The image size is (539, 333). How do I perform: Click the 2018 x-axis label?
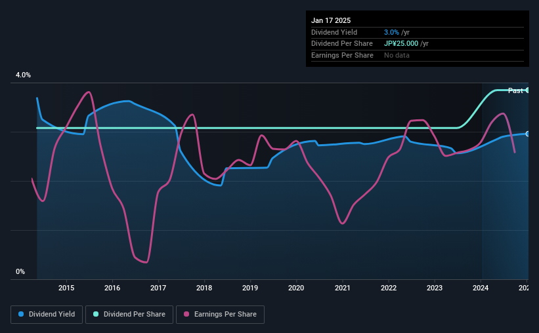pos(204,288)
